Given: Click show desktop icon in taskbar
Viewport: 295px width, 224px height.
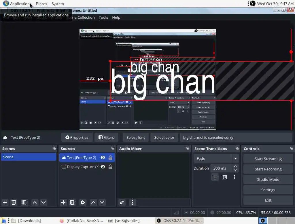Looking at the screenshot, I should pyautogui.click(x=4, y=221).
